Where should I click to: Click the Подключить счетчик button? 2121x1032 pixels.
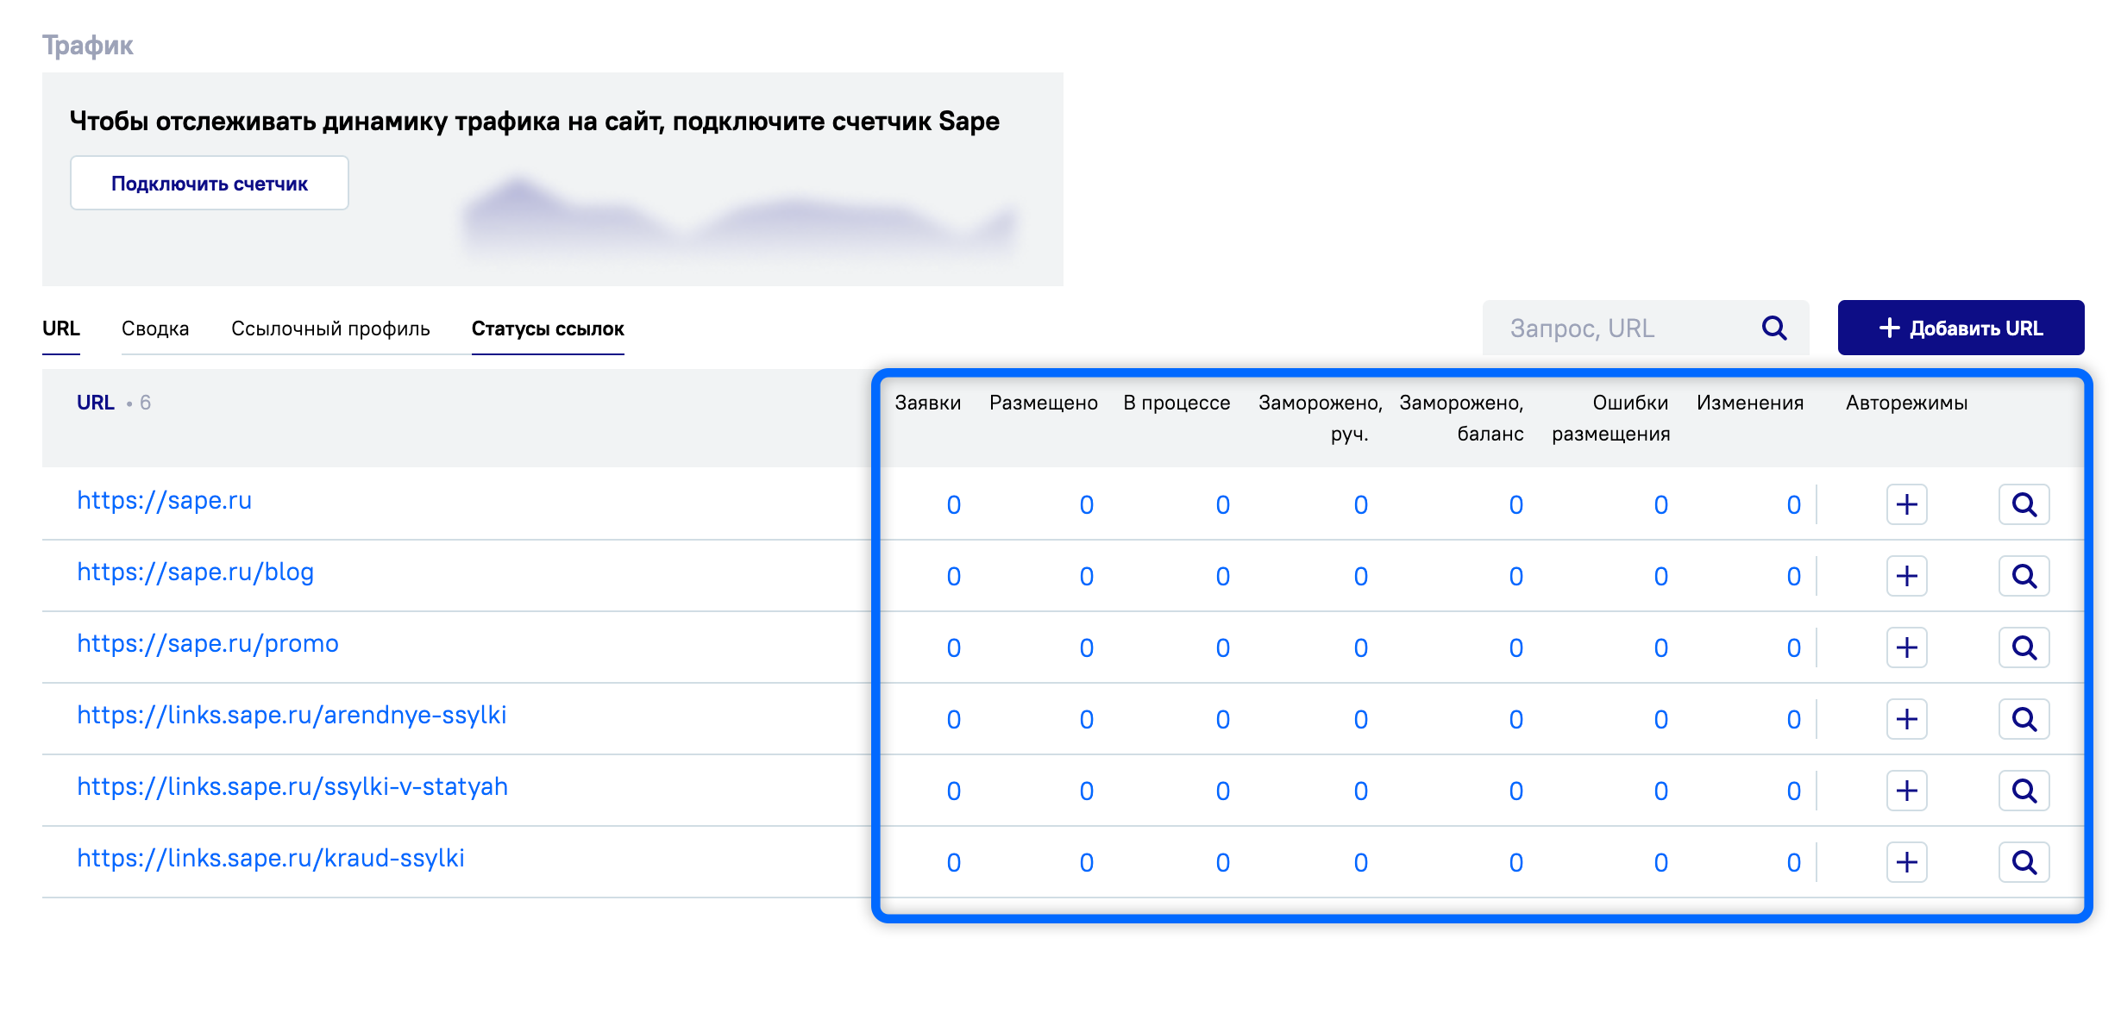click(210, 183)
